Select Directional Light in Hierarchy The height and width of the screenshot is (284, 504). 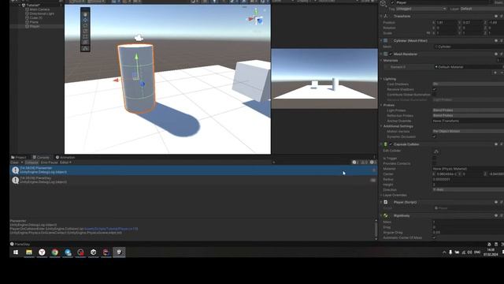42,14
